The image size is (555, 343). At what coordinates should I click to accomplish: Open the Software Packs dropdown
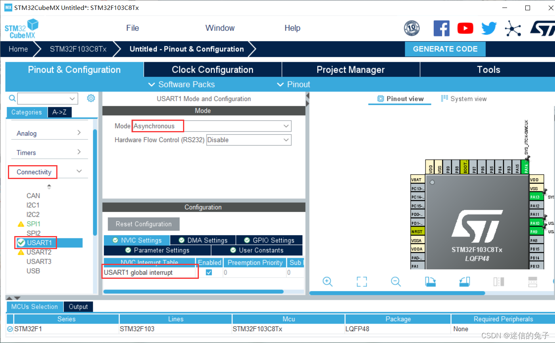click(181, 84)
